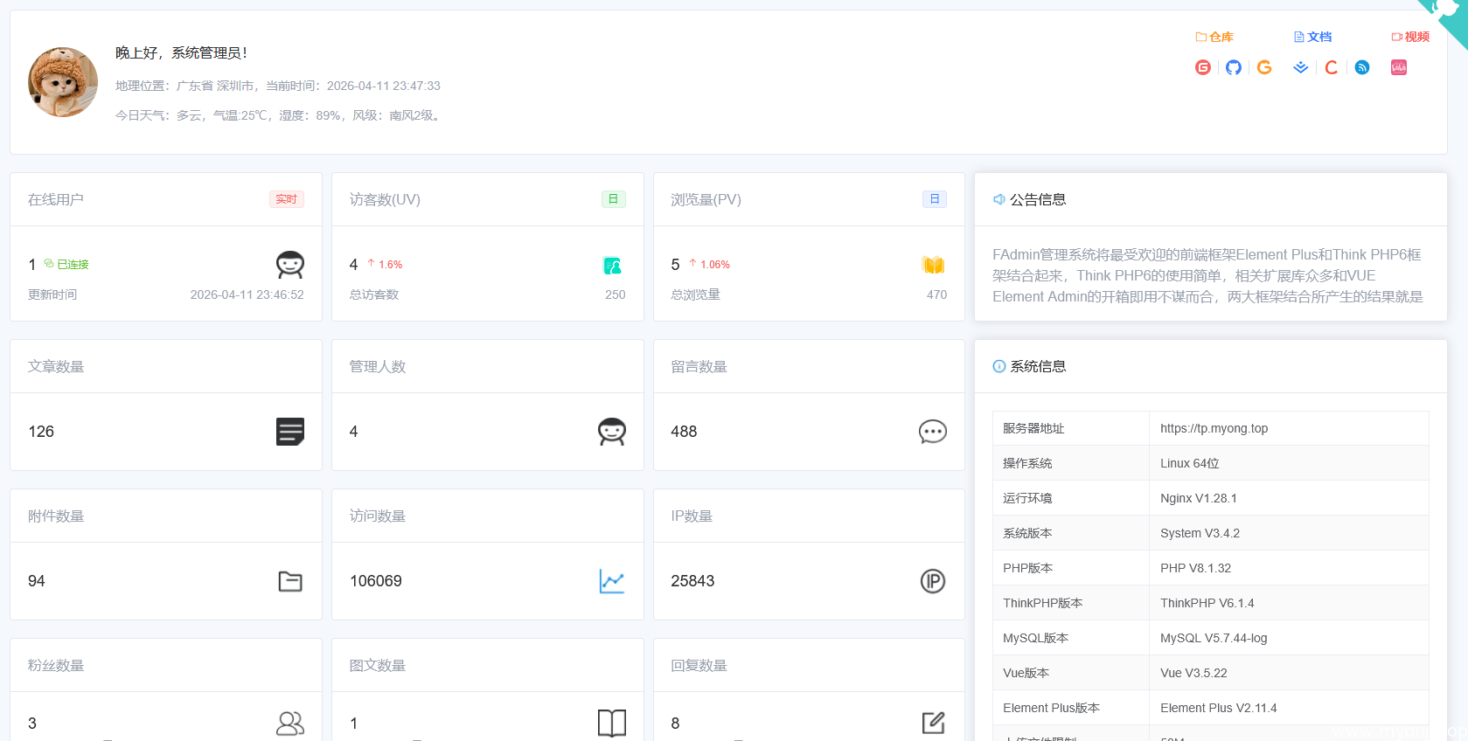Click the visit count line chart icon
This screenshot has height=741, width=1468.
point(612,581)
